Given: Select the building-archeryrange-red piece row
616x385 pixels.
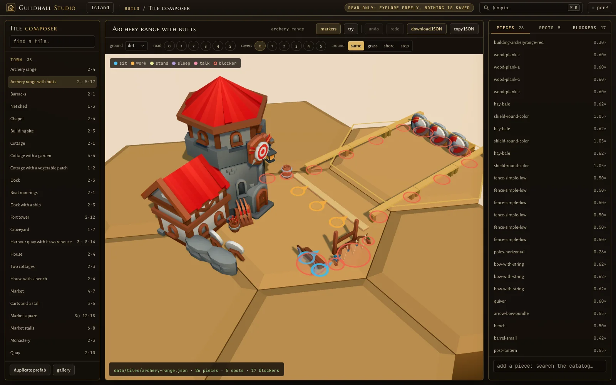Looking at the screenshot, I should click(550, 42).
